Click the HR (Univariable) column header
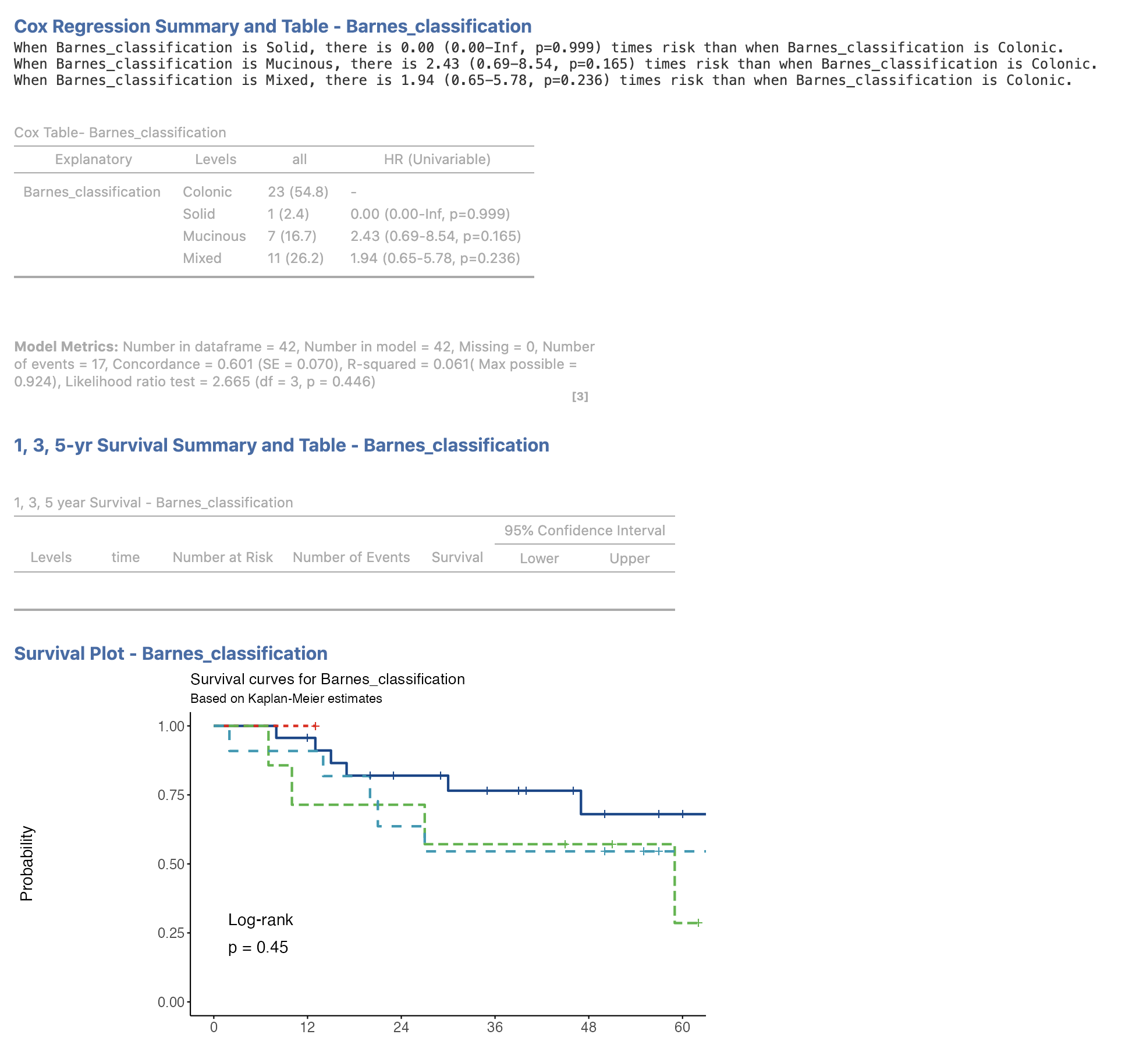This screenshot has width=1143, height=1038. 437,159
